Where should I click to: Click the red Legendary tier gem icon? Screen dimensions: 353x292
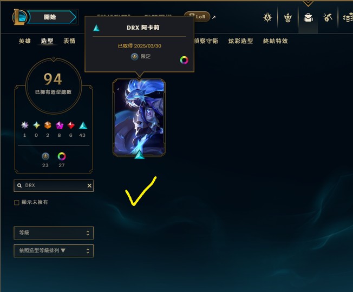71,125
